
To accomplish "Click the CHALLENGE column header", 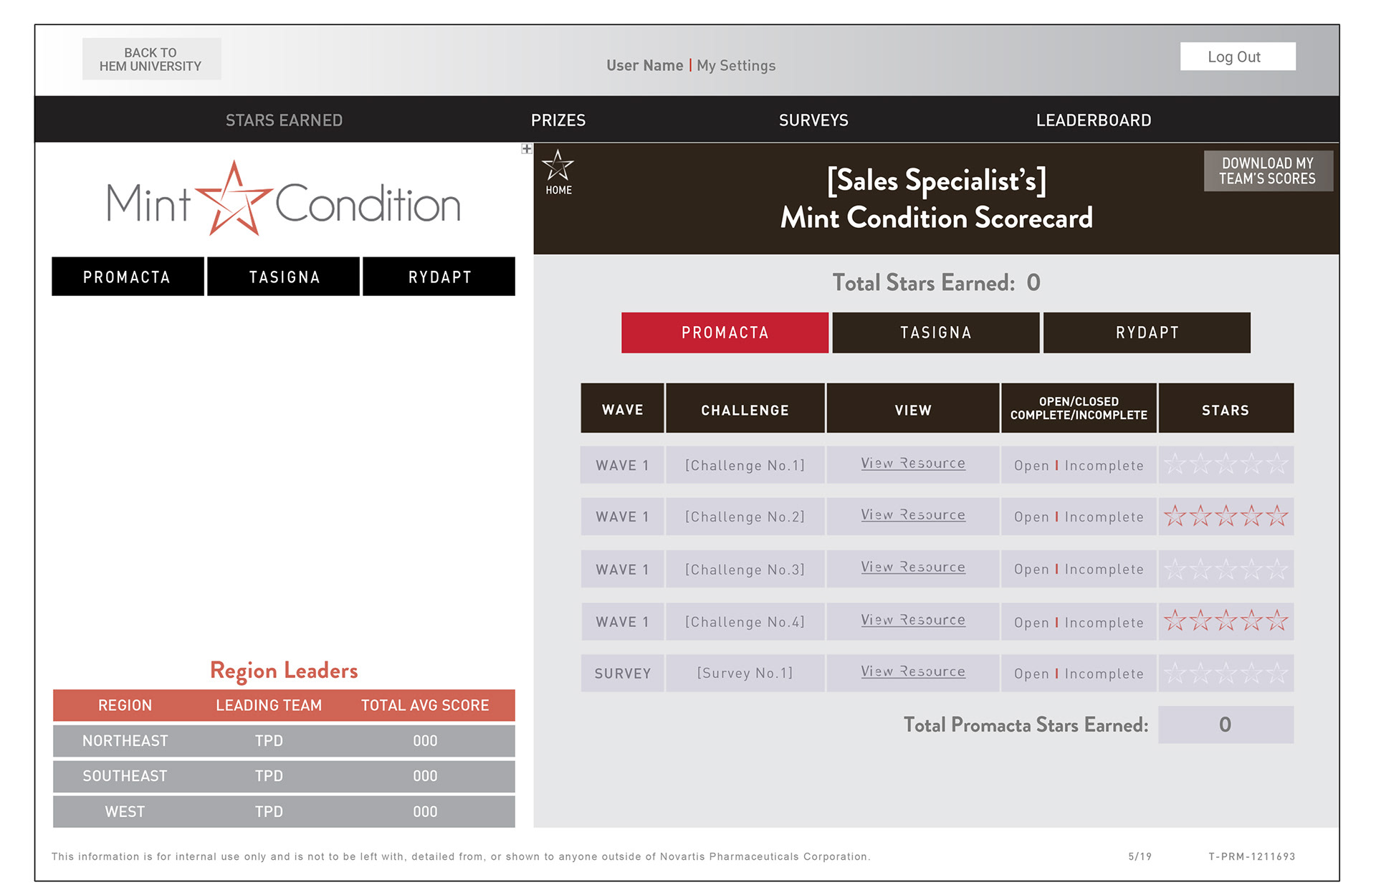I will click(745, 408).
